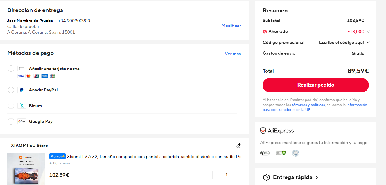Open Entrega rápida details arrow
Viewport: 386px width, 185px height.
[317, 177]
